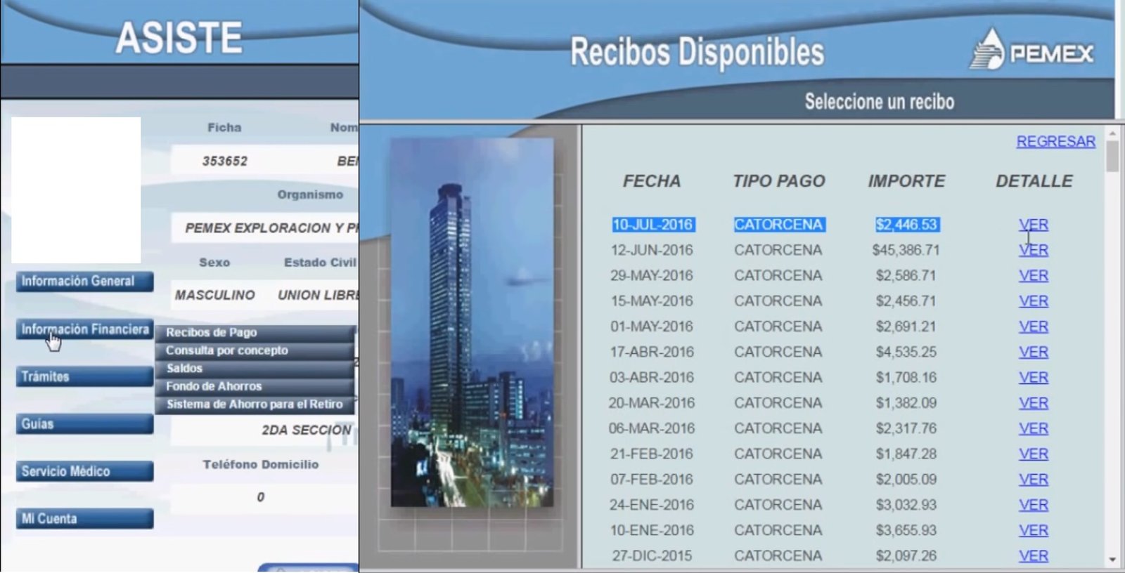Click the receipts list scrollbar thumb
This screenshot has width=1125, height=573.
coord(1112,156)
